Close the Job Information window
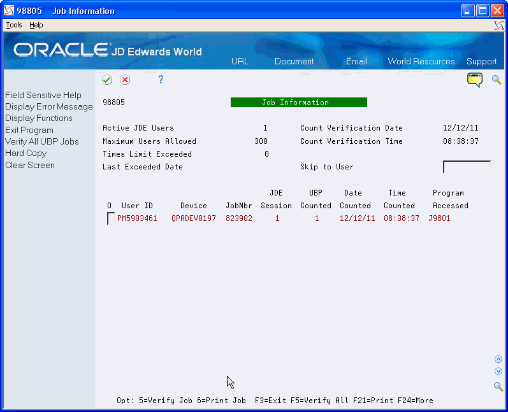 [497, 11]
